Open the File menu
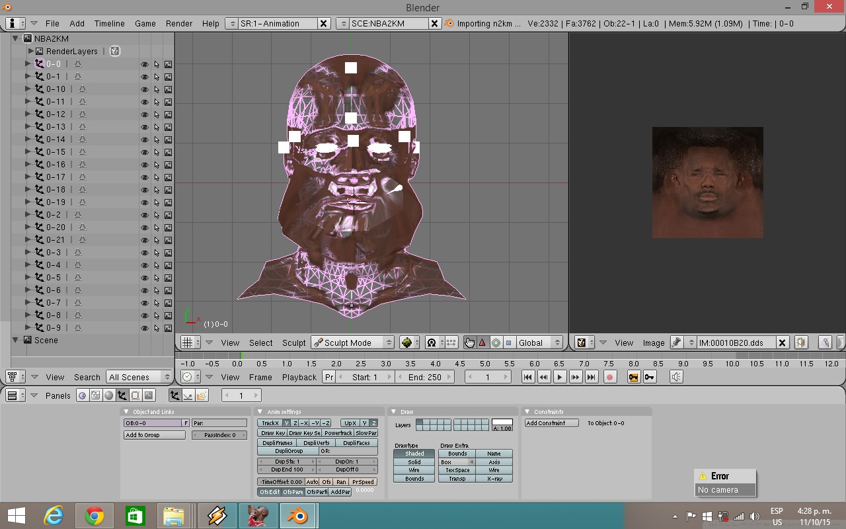Image resolution: width=846 pixels, height=529 pixels. (x=52, y=23)
